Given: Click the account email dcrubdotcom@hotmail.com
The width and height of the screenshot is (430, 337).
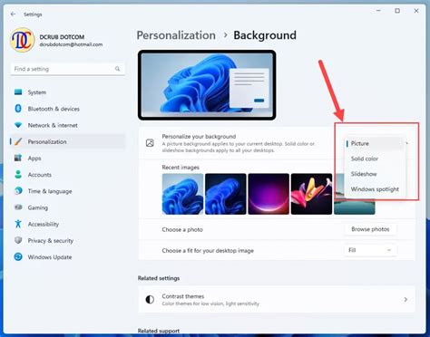Looking at the screenshot, I should tap(71, 44).
